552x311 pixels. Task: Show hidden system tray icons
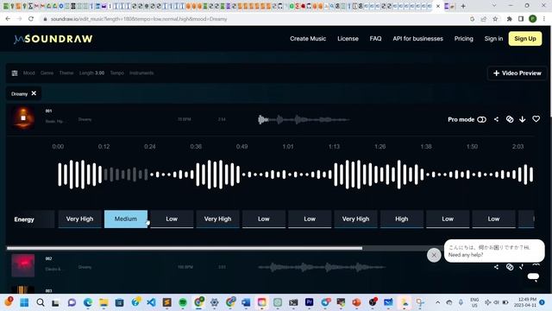(x=437, y=302)
